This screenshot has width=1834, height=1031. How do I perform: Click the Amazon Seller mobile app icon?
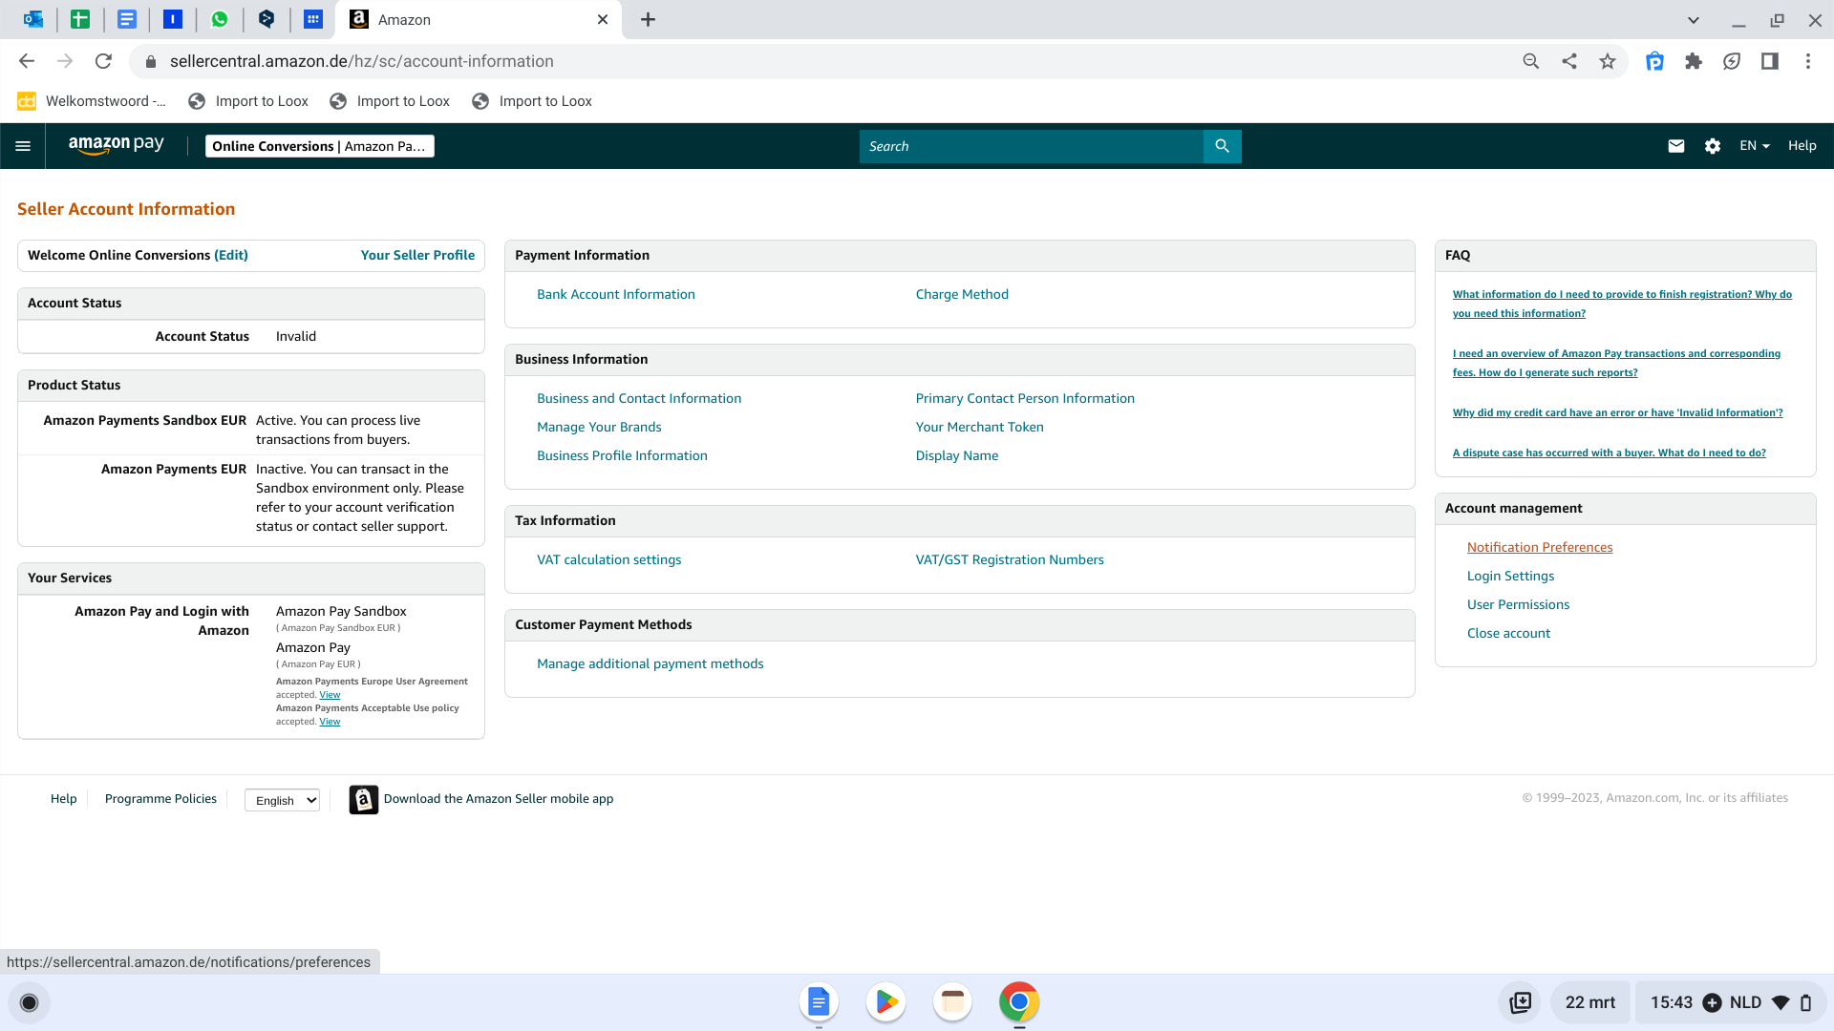(362, 799)
